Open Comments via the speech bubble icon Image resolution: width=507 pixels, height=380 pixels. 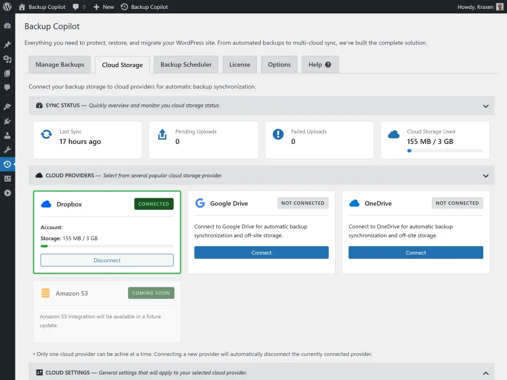click(x=8, y=88)
